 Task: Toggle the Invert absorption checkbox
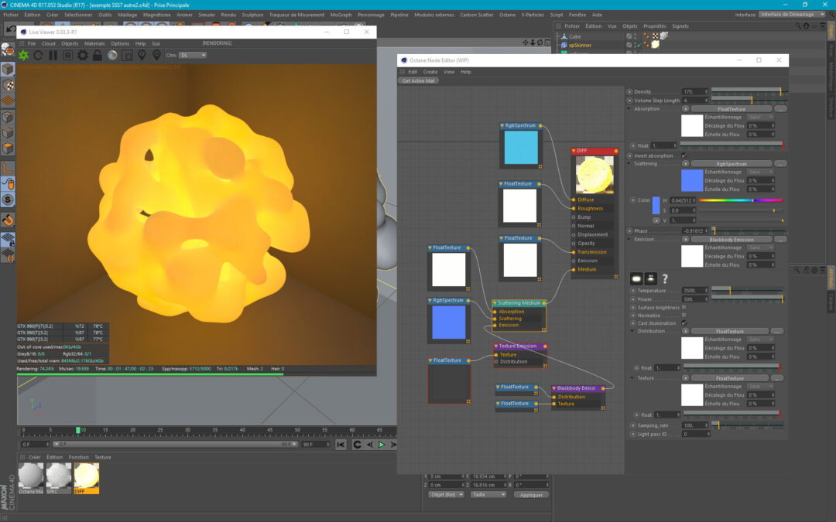[x=684, y=155]
